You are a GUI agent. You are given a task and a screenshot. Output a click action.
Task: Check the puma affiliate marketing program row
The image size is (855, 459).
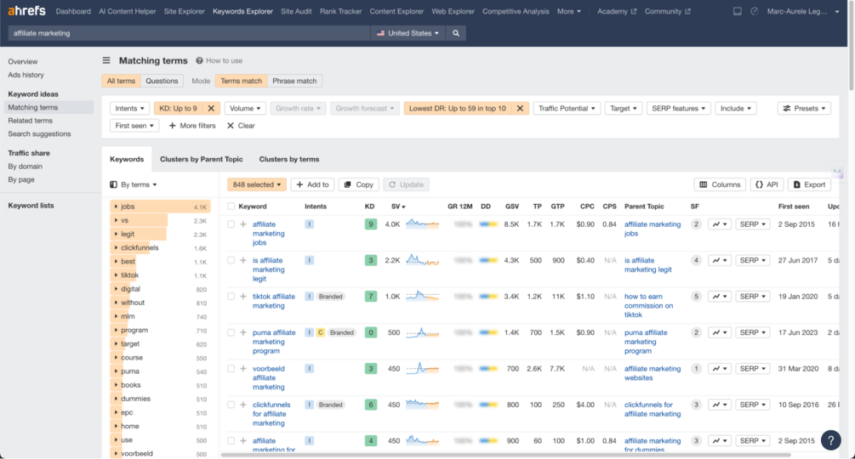[231, 332]
